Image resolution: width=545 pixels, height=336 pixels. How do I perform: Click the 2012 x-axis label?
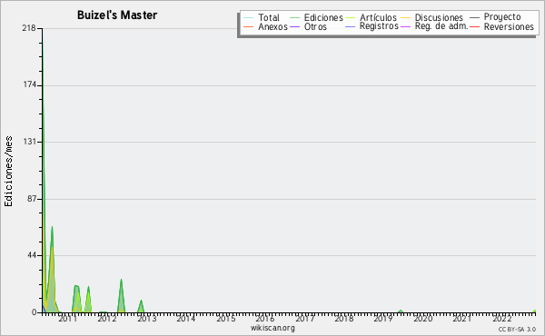[107, 319]
